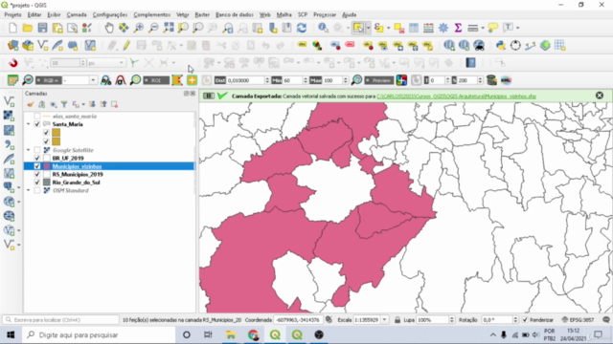Remove layer icon in Camadas toolbar
Image resolution: width=613 pixels, height=344 pixels.
point(115,104)
